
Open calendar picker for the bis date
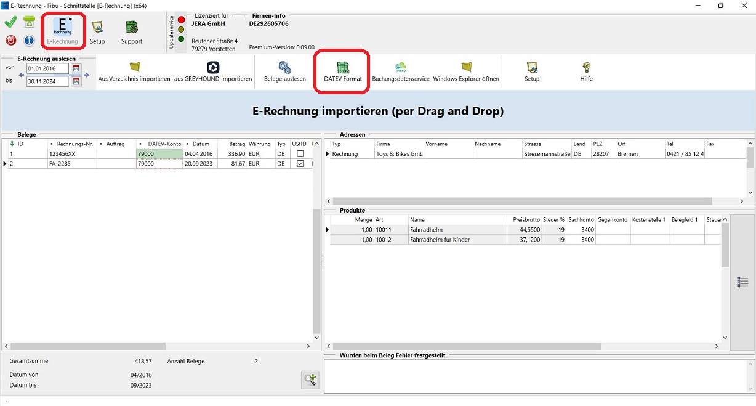click(x=76, y=81)
